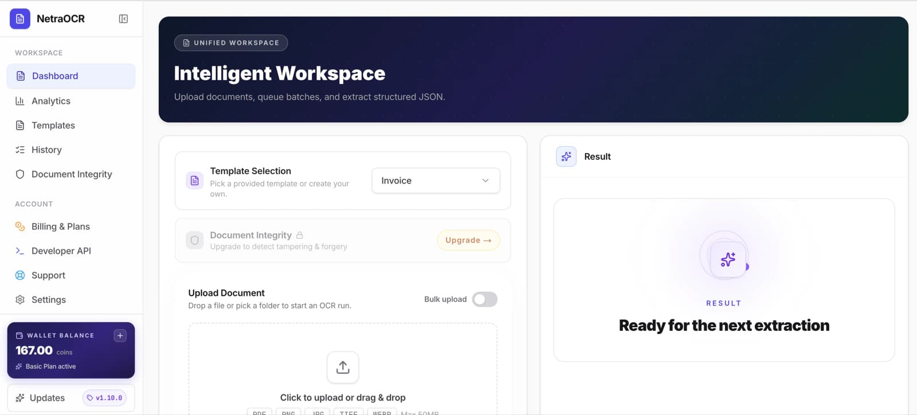Select the Developer API menu item
The image size is (917, 415).
click(x=71, y=251)
